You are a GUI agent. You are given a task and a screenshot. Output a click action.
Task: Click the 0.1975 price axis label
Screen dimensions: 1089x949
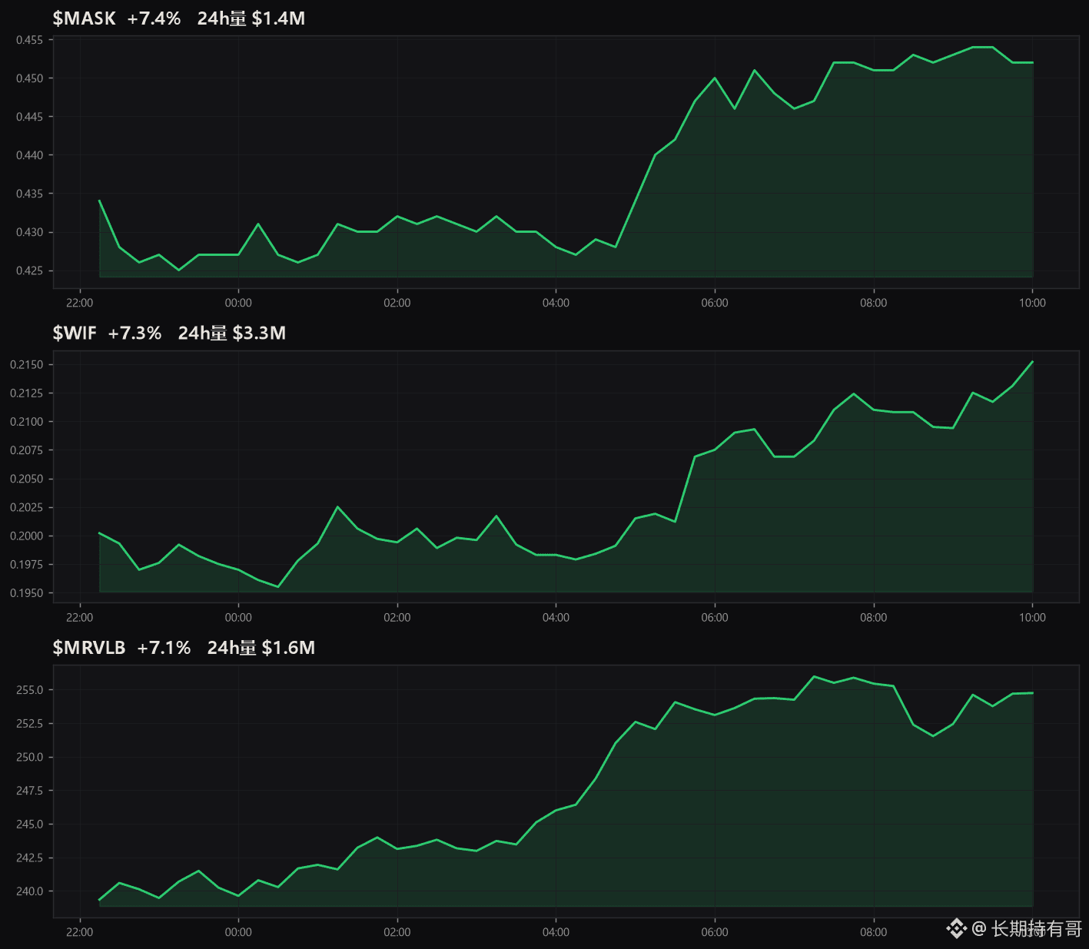click(x=26, y=565)
